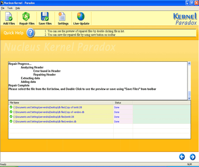
Task: Click the repair log scrollbar down arrow
Action: [x=189, y=98]
